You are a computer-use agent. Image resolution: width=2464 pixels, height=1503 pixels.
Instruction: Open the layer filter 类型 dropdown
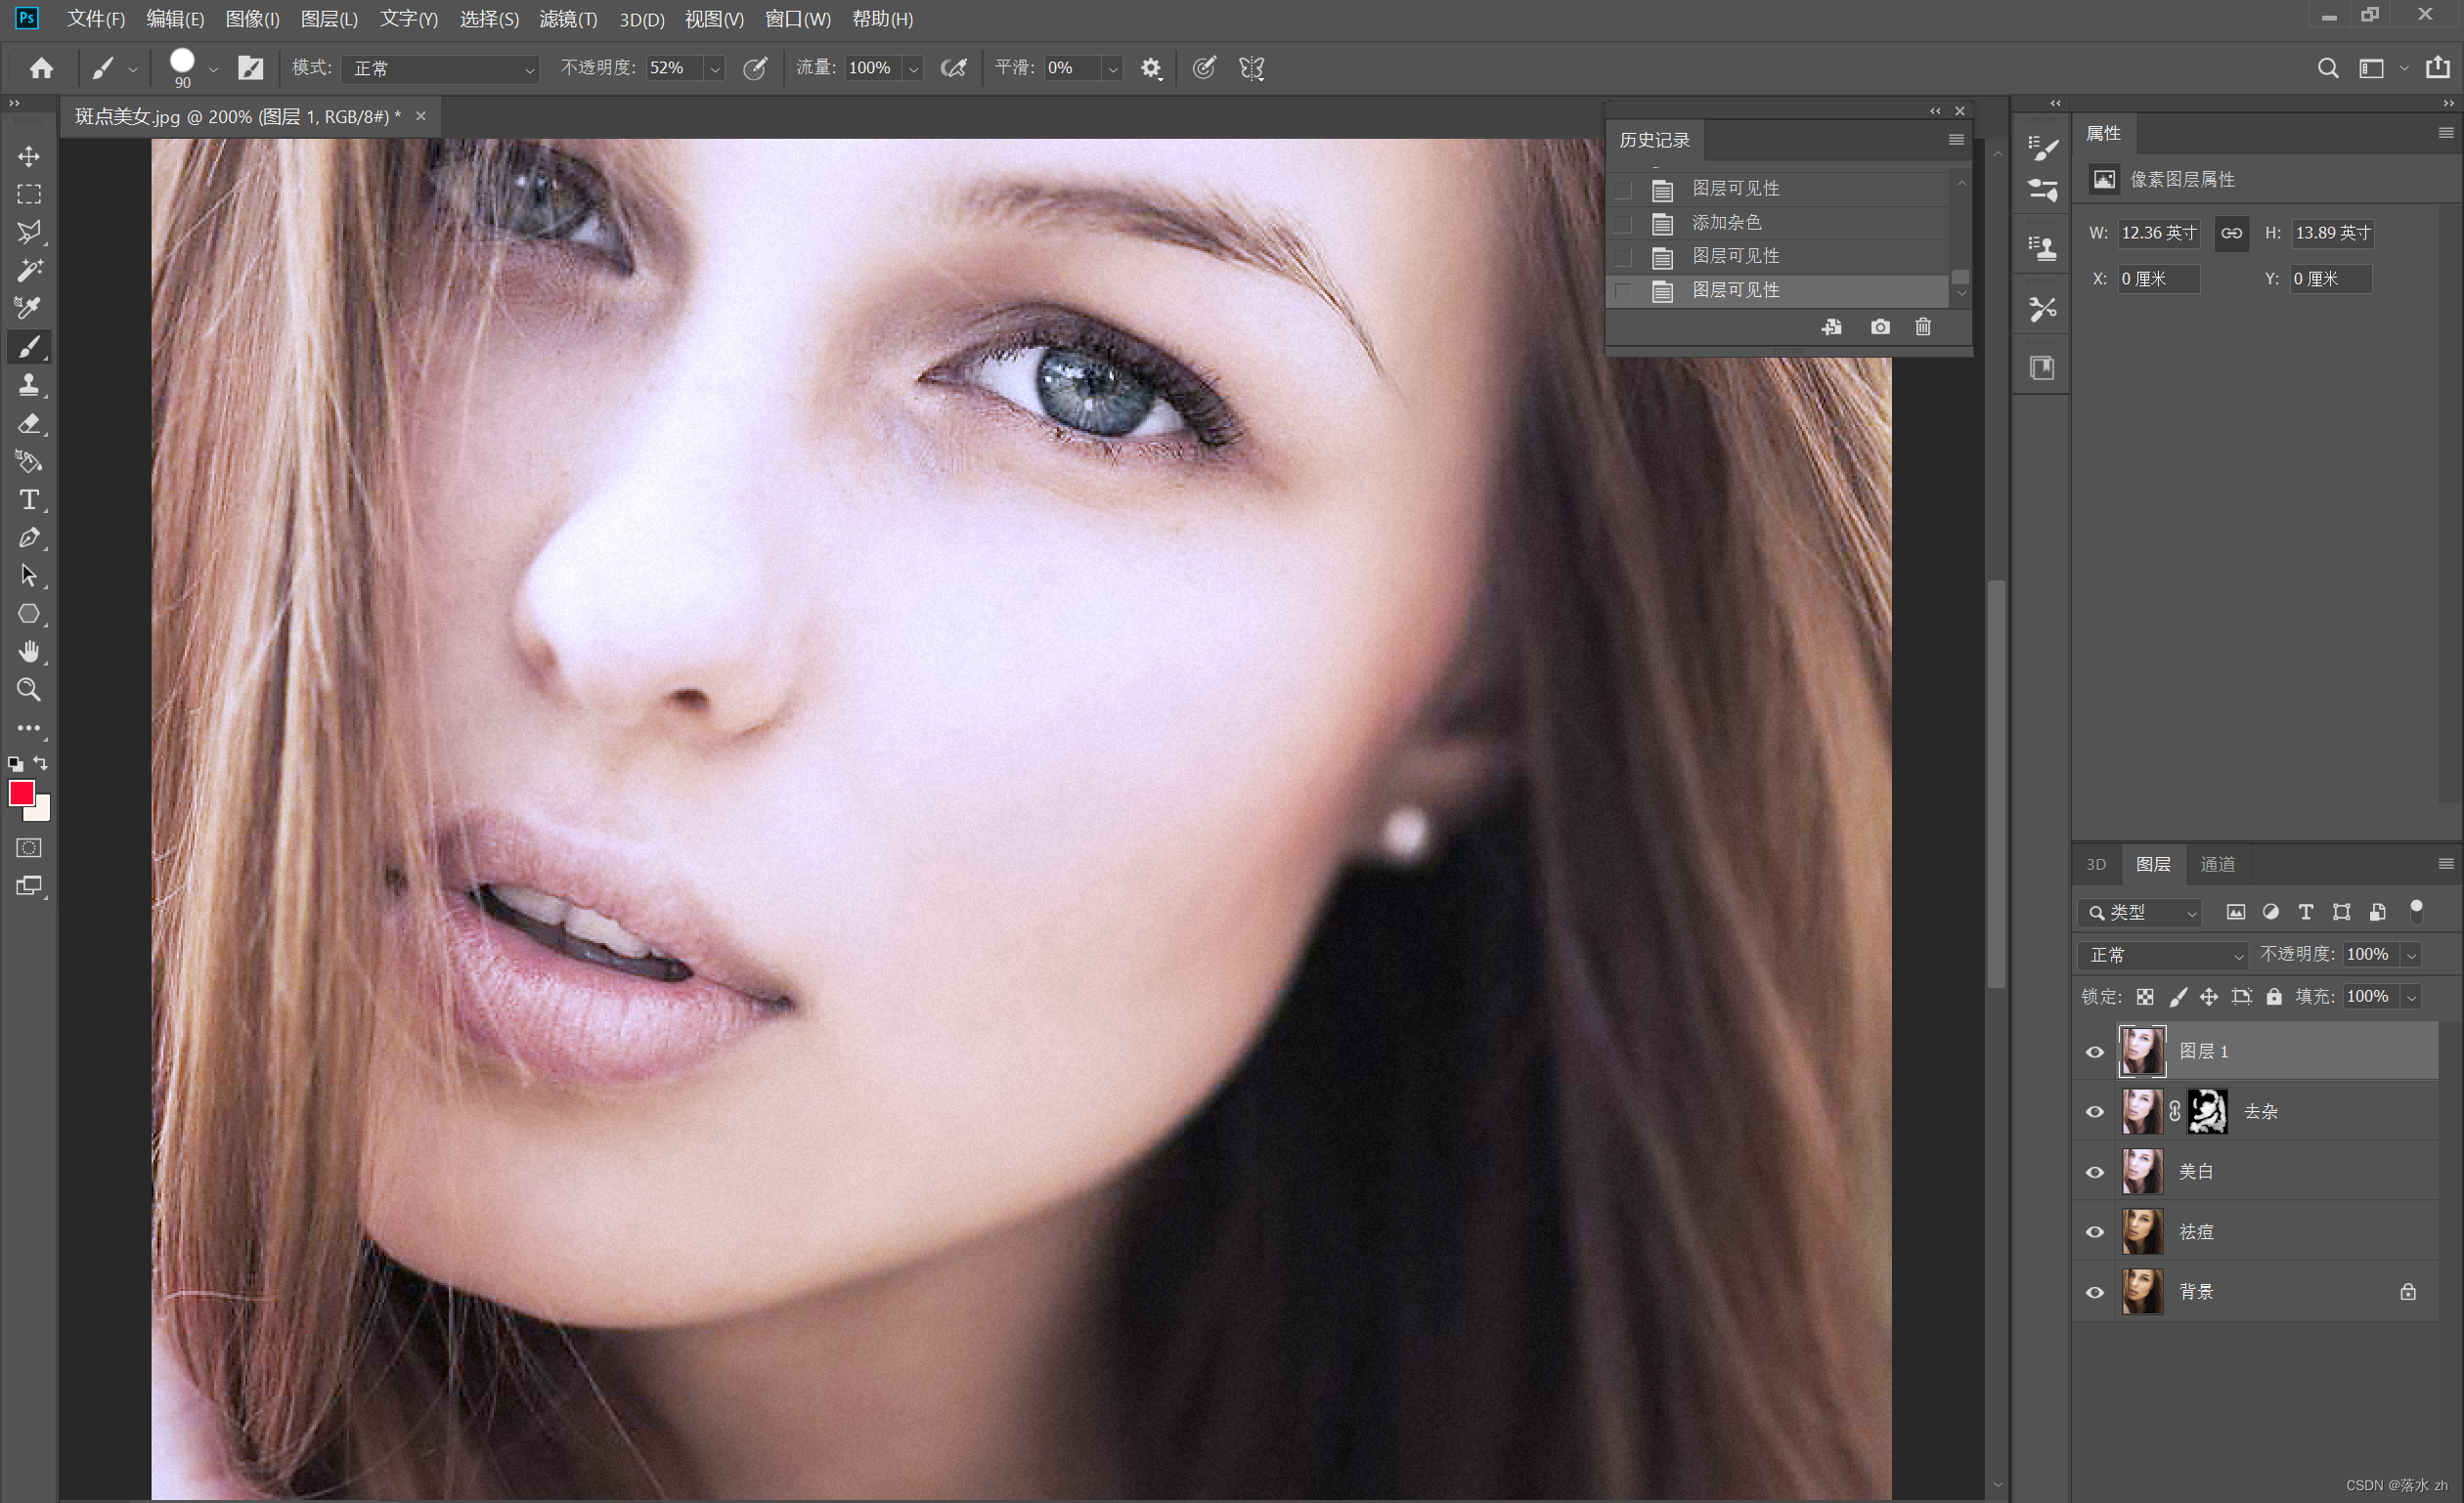2140,913
